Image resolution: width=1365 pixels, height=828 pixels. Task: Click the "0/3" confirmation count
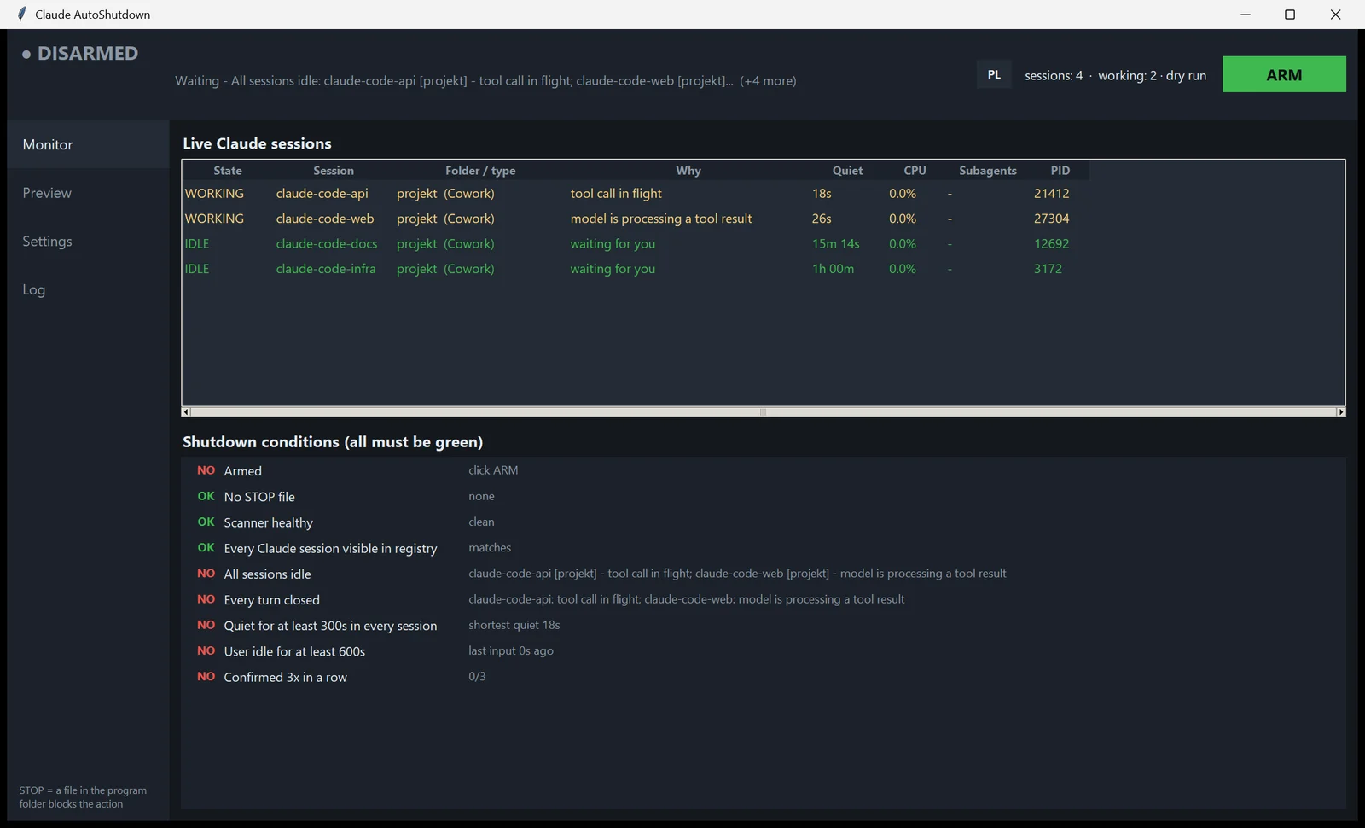[x=477, y=676]
